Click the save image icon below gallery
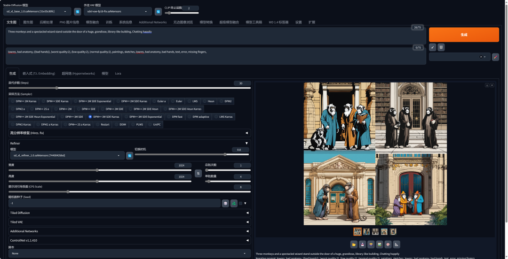Viewport: 508px width, 259px height. click(x=362, y=244)
